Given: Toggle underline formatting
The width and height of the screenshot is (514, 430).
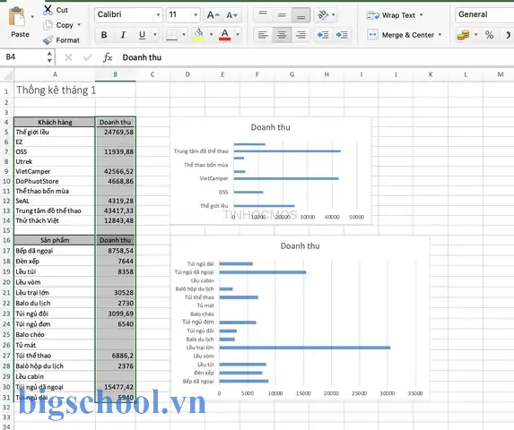Looking at the screenshot, I should point(142,35).
